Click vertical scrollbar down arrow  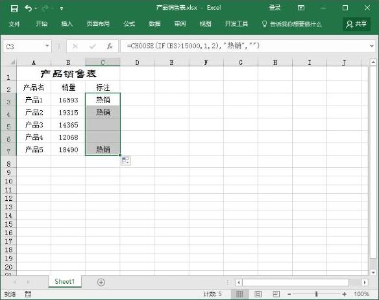coord(373,273)
